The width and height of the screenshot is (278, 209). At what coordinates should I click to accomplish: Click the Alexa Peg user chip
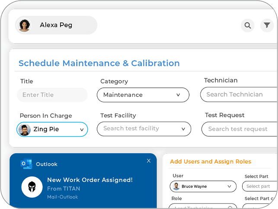coord(56,25)
